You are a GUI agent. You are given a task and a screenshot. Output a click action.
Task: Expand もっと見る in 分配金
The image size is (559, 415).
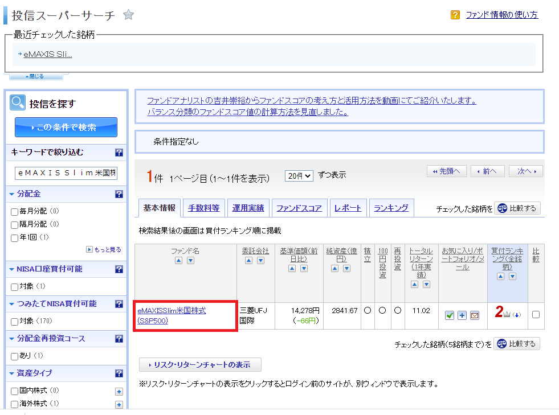point(104,249)
